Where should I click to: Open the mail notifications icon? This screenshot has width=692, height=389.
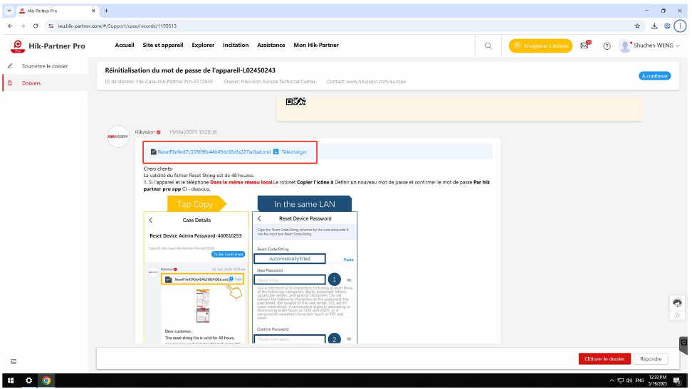pyautogui.click(x=584, y=46)
